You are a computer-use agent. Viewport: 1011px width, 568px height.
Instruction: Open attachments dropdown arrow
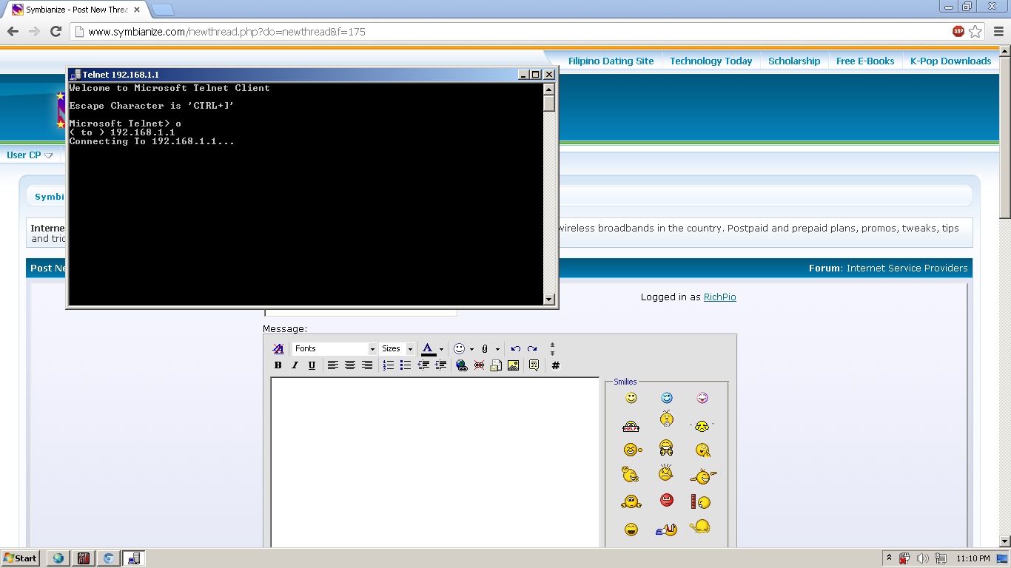click(497, 349)
